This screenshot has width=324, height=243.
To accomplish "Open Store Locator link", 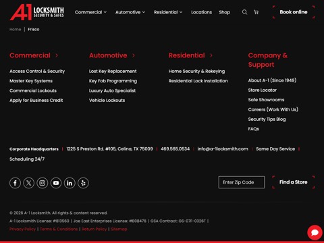I will [x=263, y=90].
